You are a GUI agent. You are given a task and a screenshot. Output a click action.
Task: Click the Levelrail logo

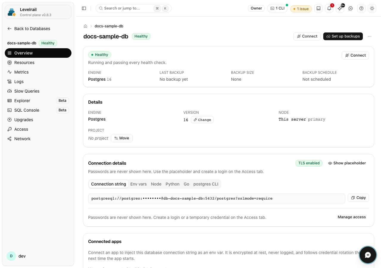pos(12,12)
